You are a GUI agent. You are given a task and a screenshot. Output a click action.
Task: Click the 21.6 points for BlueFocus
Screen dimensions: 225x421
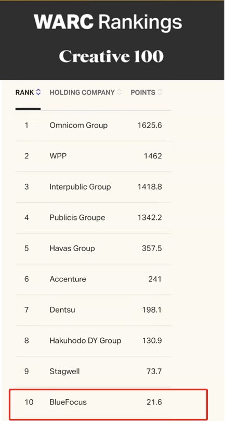(x=154, y=402)
